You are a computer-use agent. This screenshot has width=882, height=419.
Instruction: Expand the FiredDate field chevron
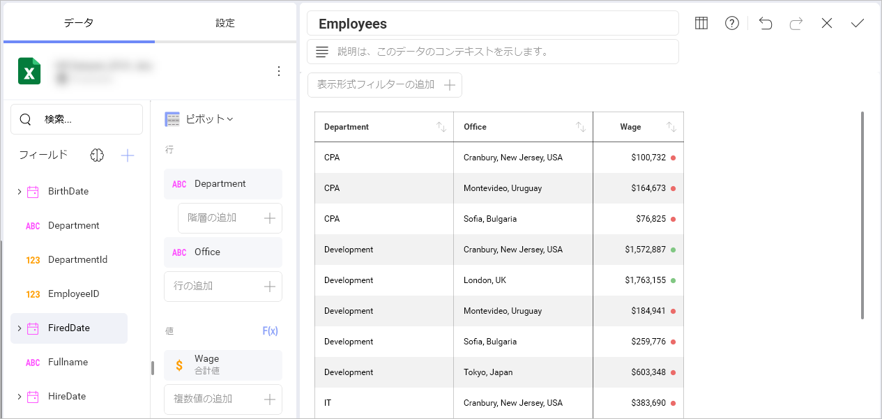point(19,328)
